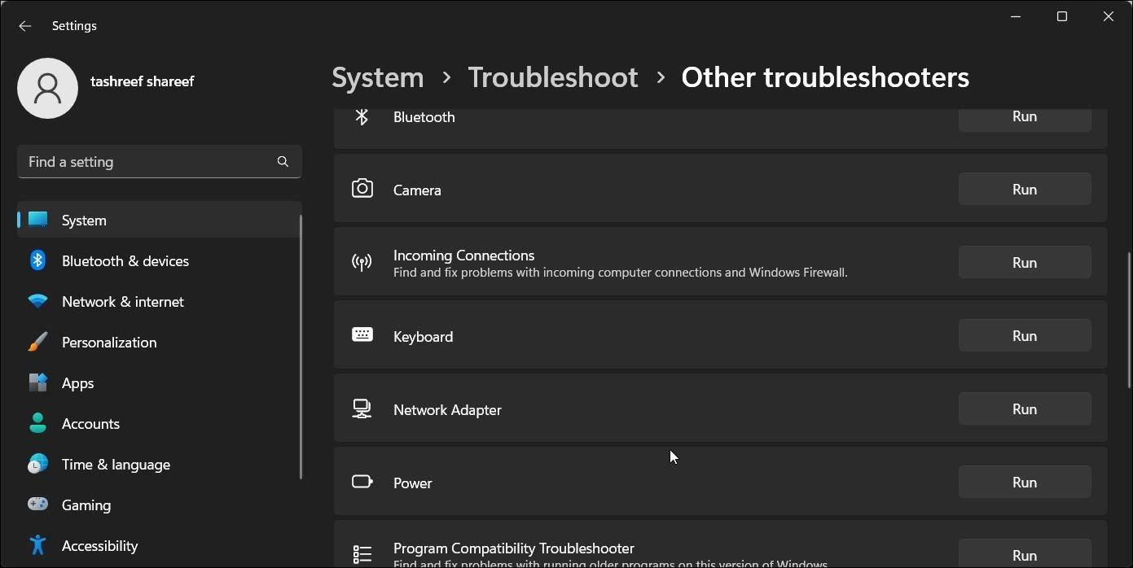Run the Incoming Connections troubleshooter
Viewport: 1133px width, 568px height.
coord(1024,261)
